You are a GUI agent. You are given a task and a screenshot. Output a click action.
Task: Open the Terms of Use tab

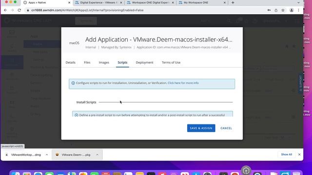171,63
